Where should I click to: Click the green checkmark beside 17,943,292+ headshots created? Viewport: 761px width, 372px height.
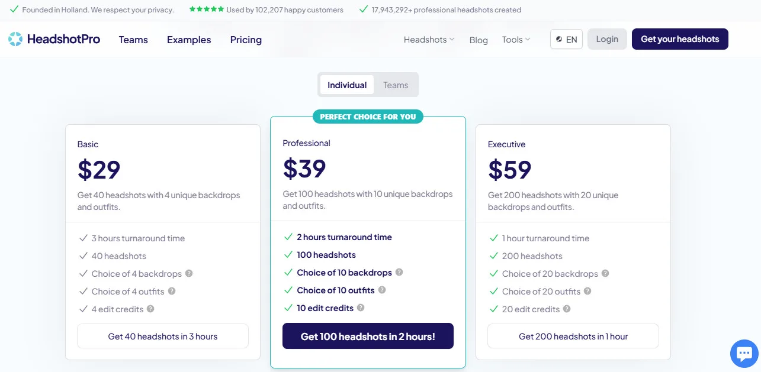[x=364, y=9]
